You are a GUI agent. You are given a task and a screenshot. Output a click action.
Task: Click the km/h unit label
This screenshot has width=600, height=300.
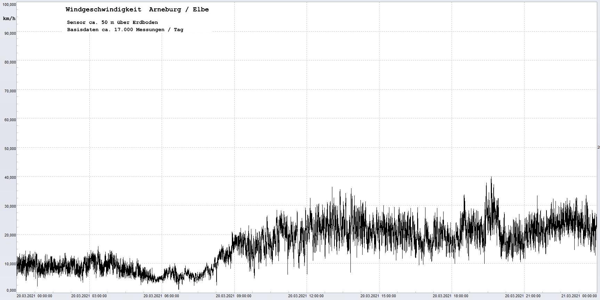coord(9,18)
